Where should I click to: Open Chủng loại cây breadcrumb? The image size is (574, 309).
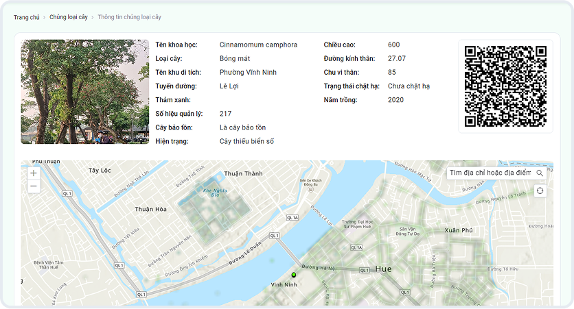tap(69, 17)
